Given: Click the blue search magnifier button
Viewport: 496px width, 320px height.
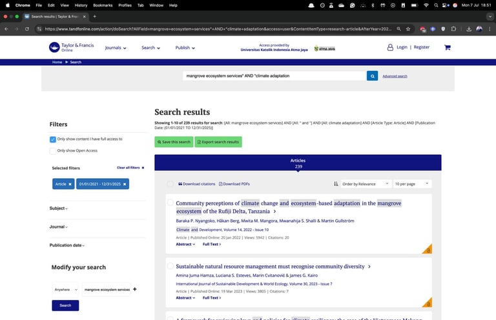Looking at the screenshot, I should [372, 76].
